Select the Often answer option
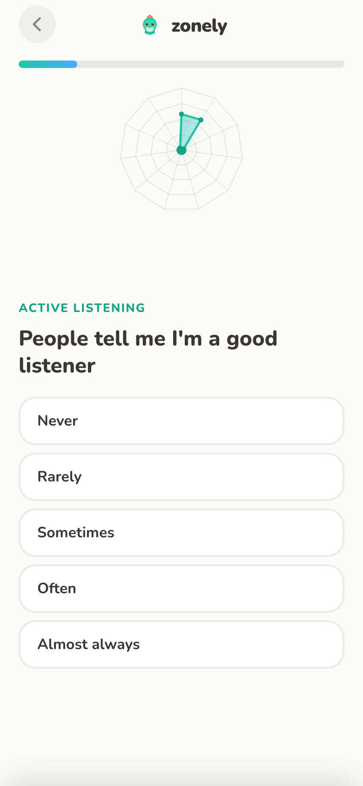Image resolution: width=363 pixels, height=786 pixels. click(181, 589)
